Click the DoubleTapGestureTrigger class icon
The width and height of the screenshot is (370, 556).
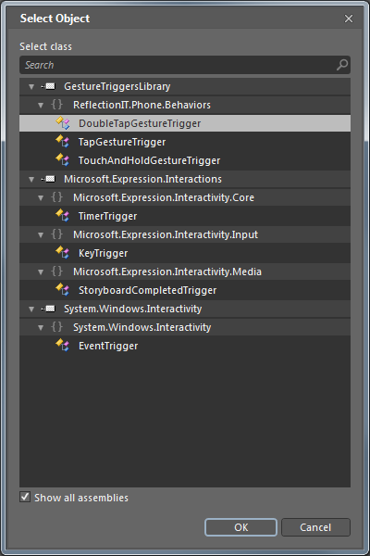pyautogui.click(x=63, y=122)
